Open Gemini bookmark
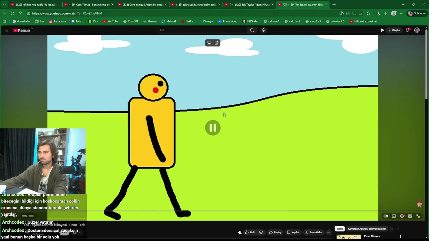The width and height of the screenshot is (429, 241). click(150, 21)
